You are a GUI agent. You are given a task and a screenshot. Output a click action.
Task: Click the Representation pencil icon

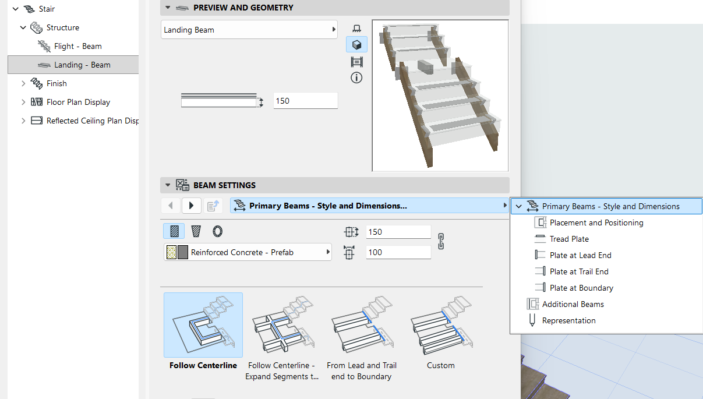click(532, 320)
